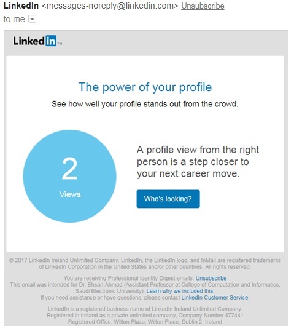Image resolution: width=294 pixels, height=331 pixels.
Task: Expand recipient details arrow next to 'to me'
Action: pyautogui.click(x=32, y=19)
